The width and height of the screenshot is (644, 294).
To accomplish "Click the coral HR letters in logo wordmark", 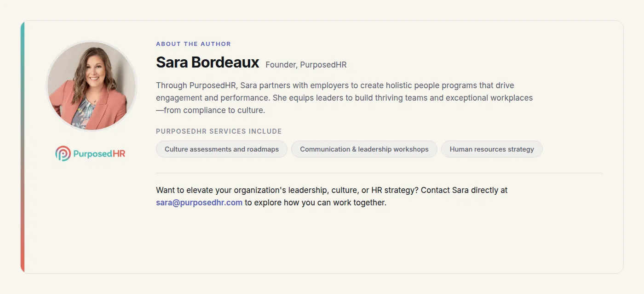I will (x=119, y=154).
